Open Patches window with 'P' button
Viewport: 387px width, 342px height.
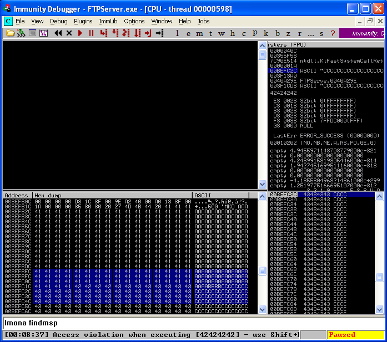pyautogui.click(x=255, y=33)
